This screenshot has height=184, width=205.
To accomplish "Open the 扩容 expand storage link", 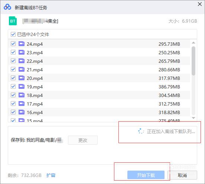I will (x=51, y=175).
